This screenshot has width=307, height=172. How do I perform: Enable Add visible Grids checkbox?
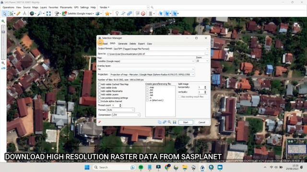pyautogui.click(x=99, y=88)
